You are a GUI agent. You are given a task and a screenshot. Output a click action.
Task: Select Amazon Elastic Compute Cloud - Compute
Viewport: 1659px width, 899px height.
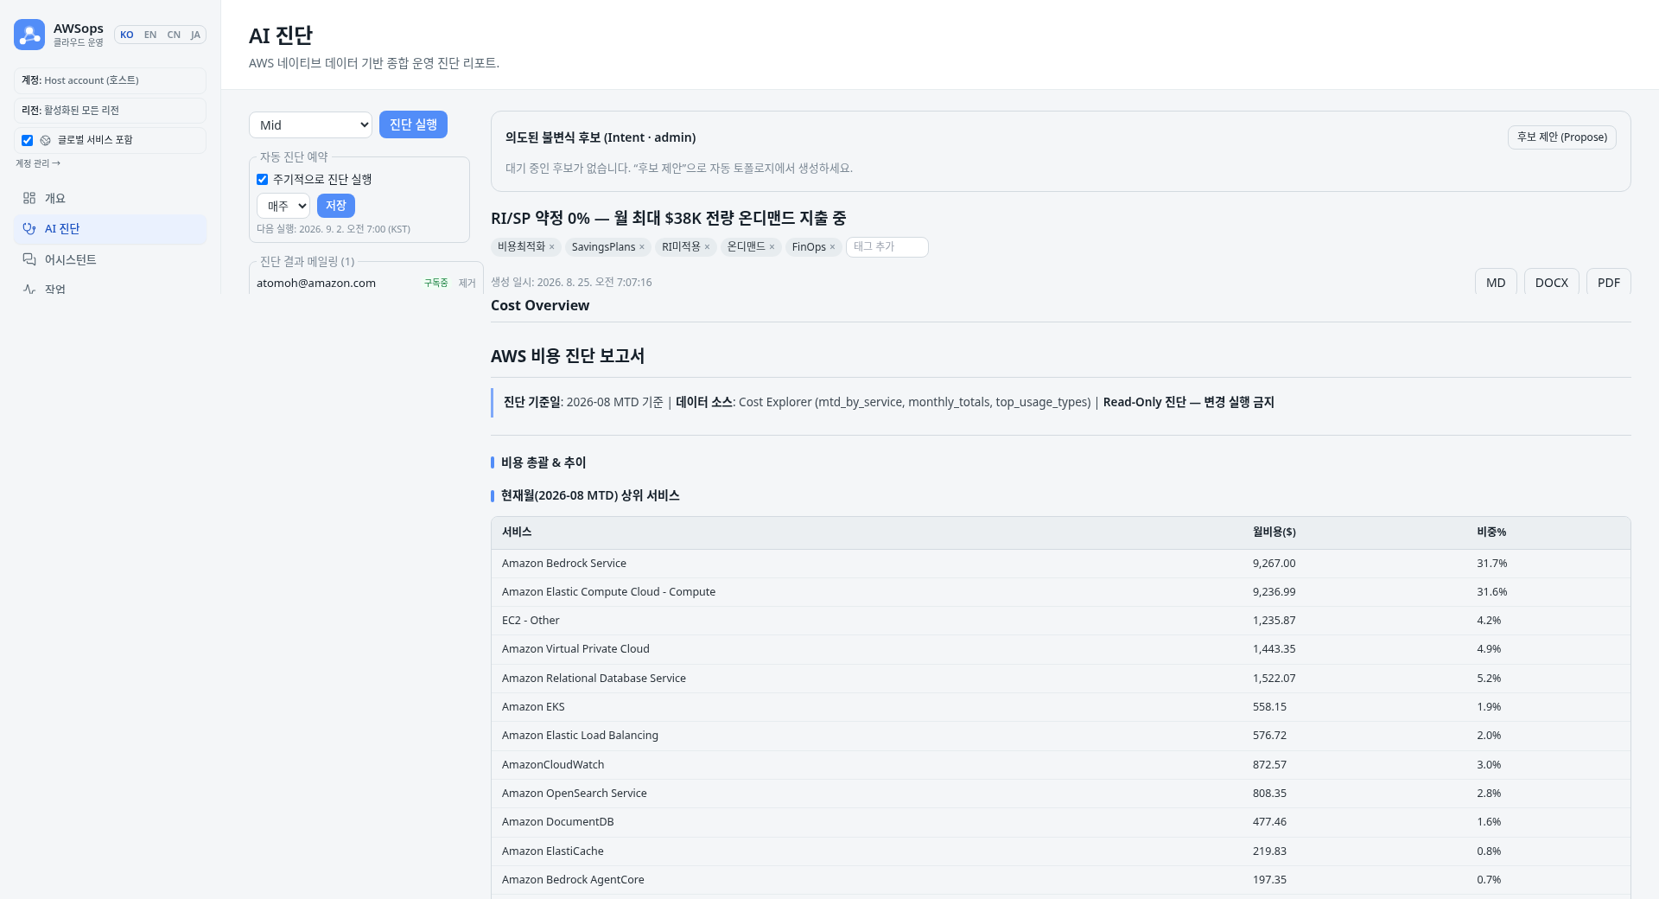(608, 592)
